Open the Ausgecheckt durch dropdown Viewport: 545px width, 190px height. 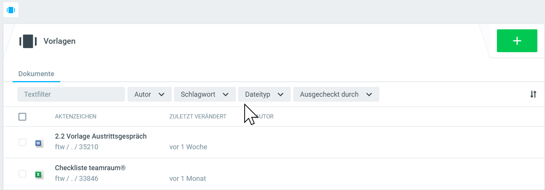336,94
